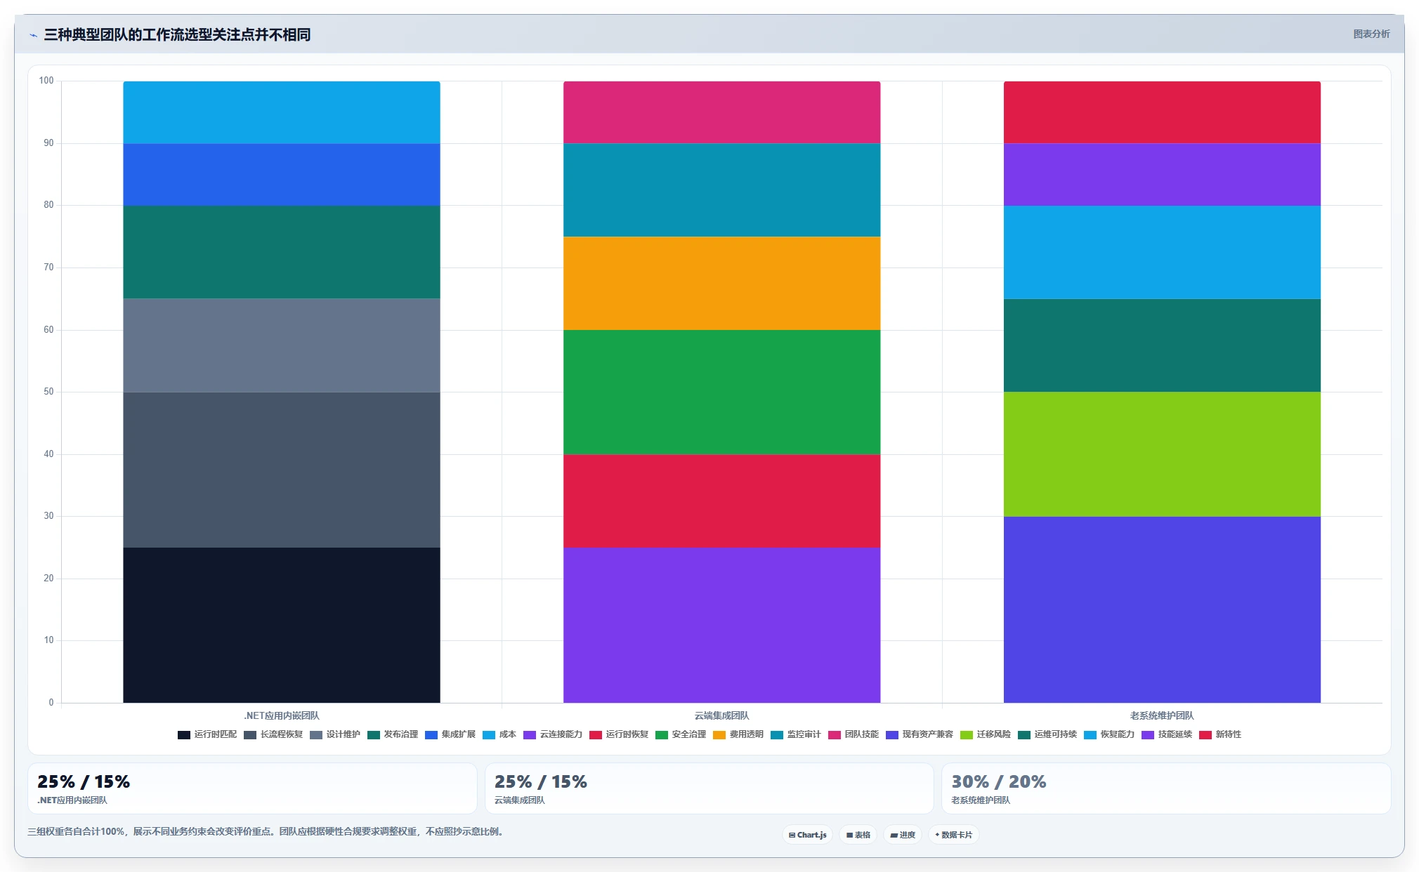
Task: Click the dark navy bottom segment of .NET bar
Action: 282,625
